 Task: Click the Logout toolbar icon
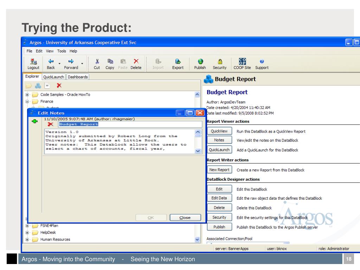point(33,61)
